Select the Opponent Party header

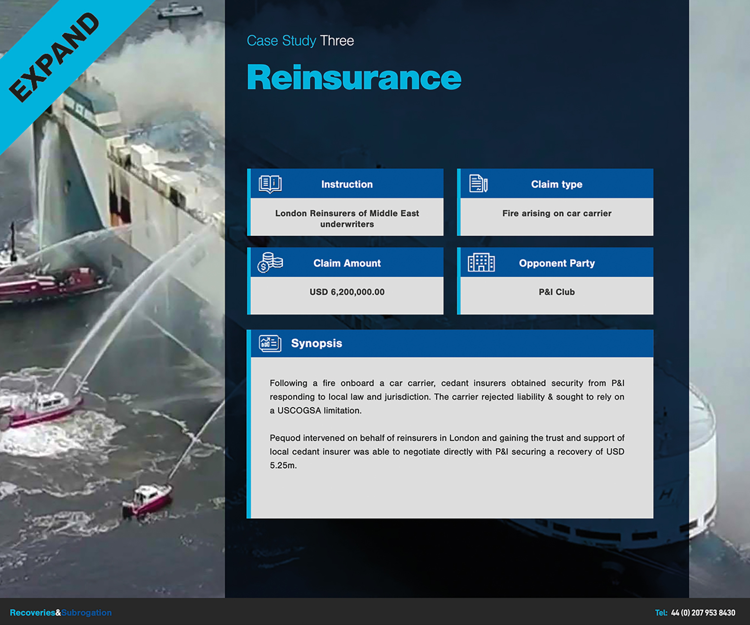click(x=556, y=263)
